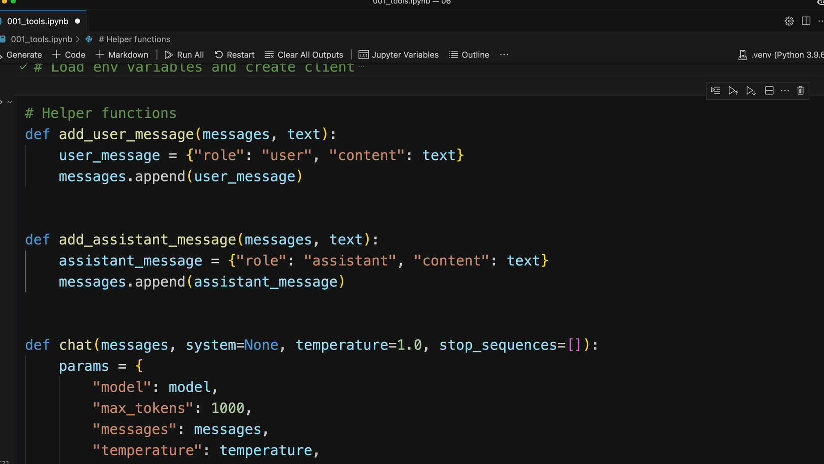824x464 pixels.
Task: Open the settings gear in tab bar
Action: [789, 21]
